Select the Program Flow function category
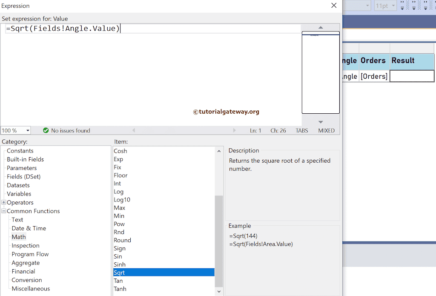436x296 pixels. (30, 254)
